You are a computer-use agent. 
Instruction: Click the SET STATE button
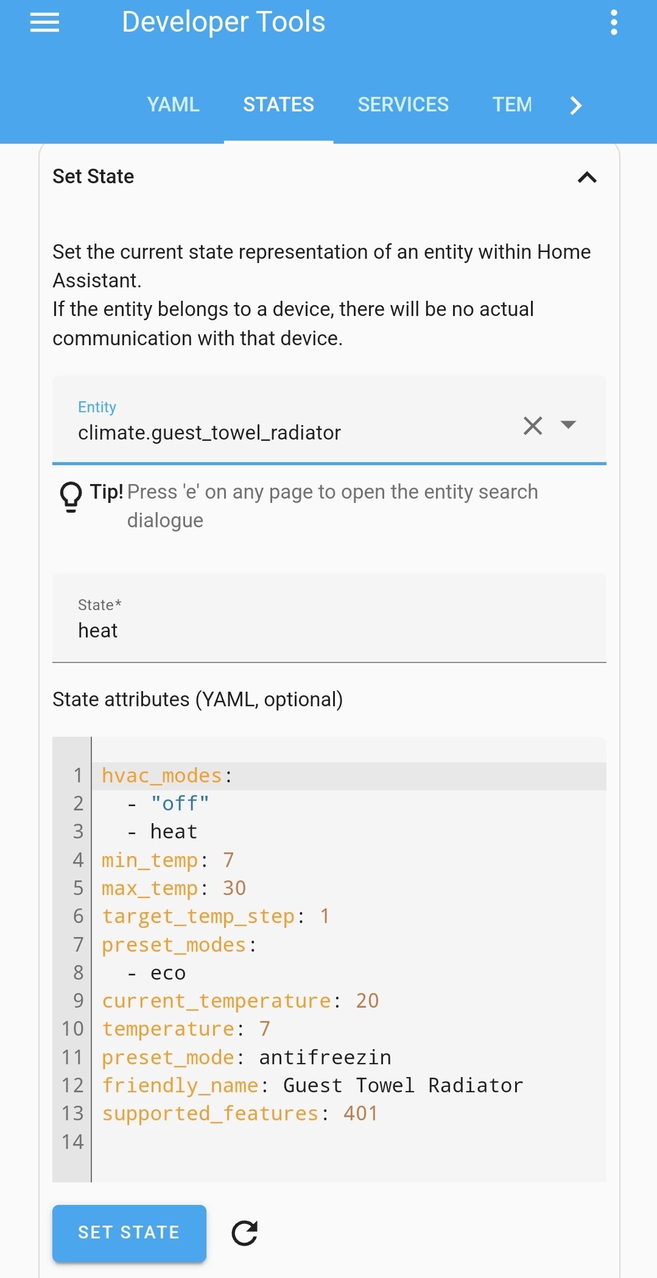(129, 1232)
